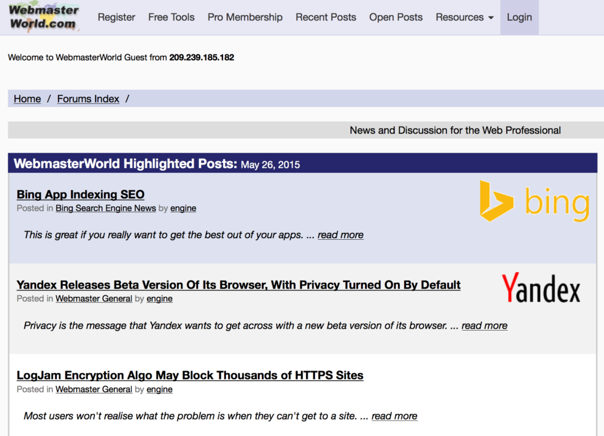Click the WebmasterWorld.com logo
Viewport: 604px width, 436px height.
point(44,17)
